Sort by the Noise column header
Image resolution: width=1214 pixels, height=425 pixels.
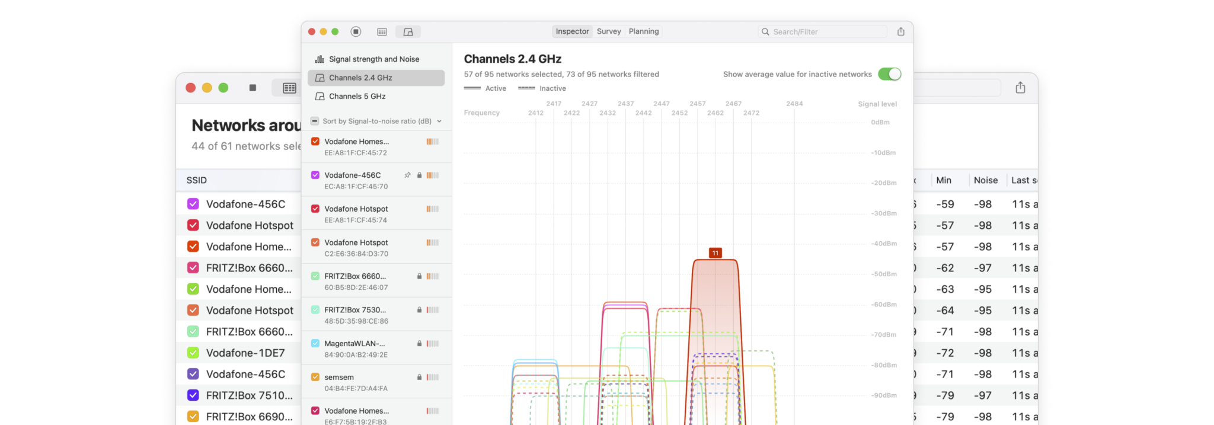[x=985, y=180]
